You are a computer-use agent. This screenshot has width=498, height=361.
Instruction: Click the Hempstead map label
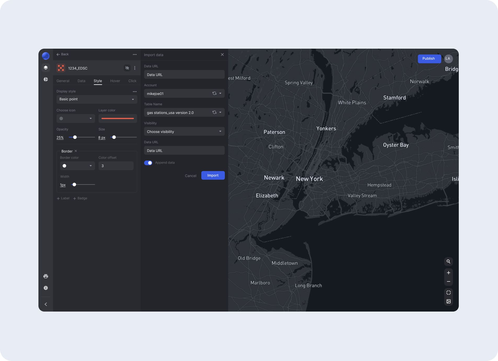379,185
